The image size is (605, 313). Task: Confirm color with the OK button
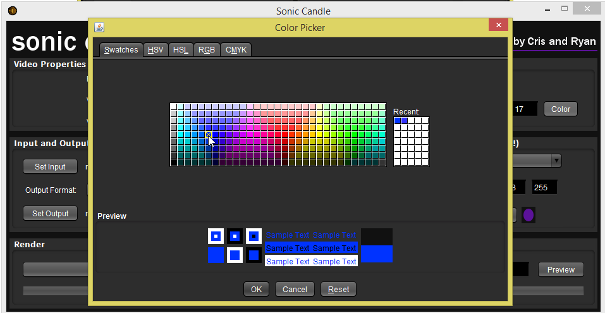pos(256,289)
